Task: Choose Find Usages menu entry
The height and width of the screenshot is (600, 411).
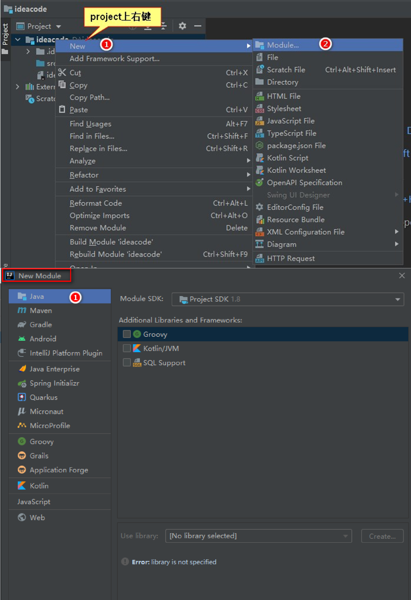Action: [x=154, y=124]
